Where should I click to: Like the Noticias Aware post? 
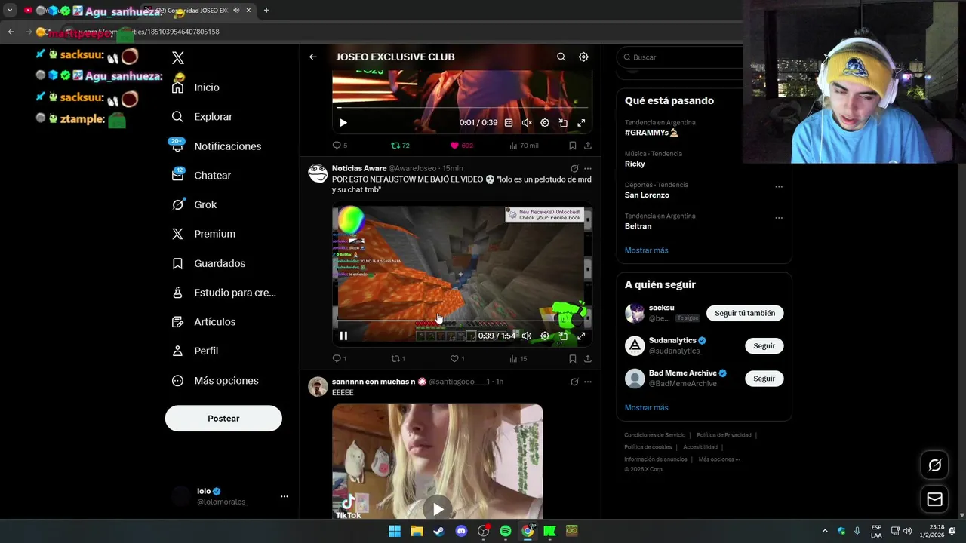tap(457, 359)
